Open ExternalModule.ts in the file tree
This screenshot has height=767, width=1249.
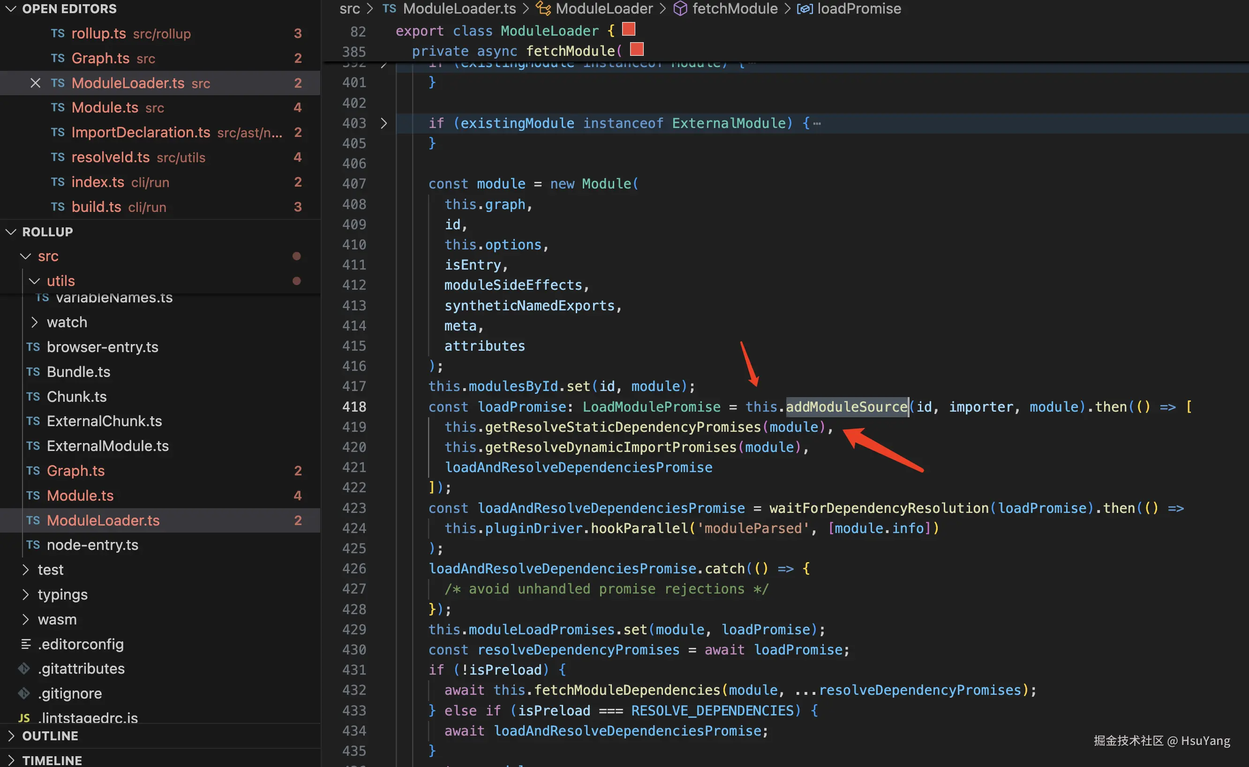[x=107, y=446]
